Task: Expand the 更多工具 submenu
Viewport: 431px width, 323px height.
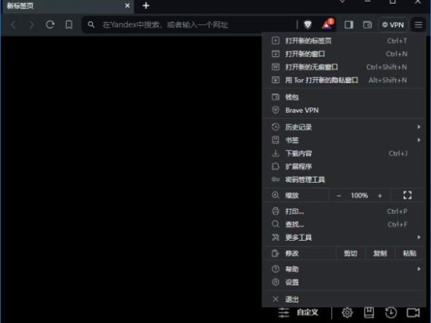Action: [x=343, y=238]
